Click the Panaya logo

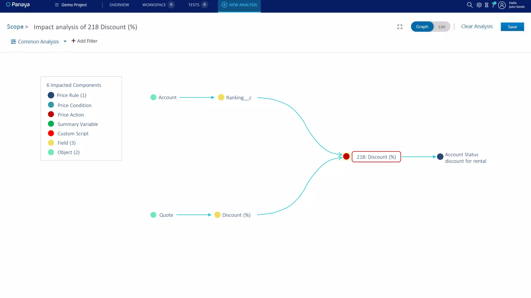pos(18,5)
